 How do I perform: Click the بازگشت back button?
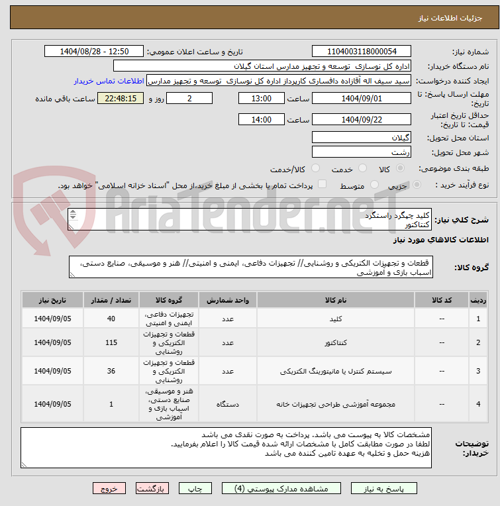pos(152,489)
